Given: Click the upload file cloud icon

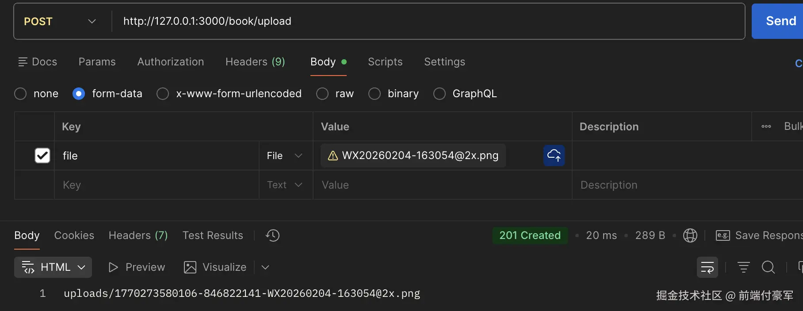Looking at the screenshot, I should pyautogui.click(x=554, y=155).
